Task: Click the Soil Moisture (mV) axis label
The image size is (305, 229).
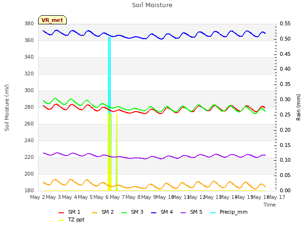Action: (7, 108)
